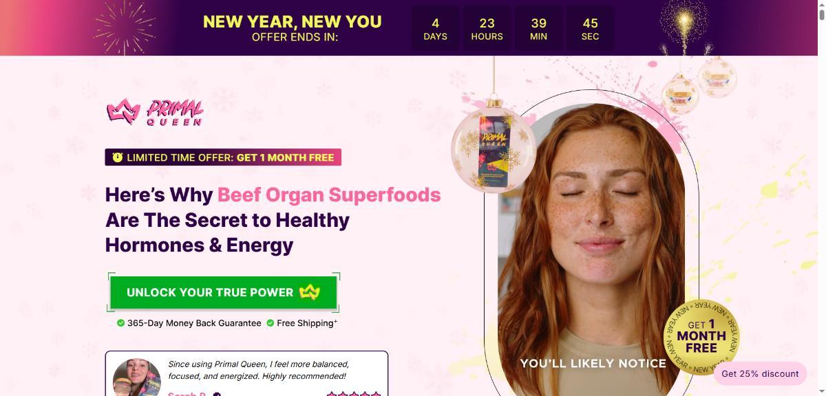Click the green check beside Money Back Guarantee
The image size is (826, 396).
click(120, 323)
